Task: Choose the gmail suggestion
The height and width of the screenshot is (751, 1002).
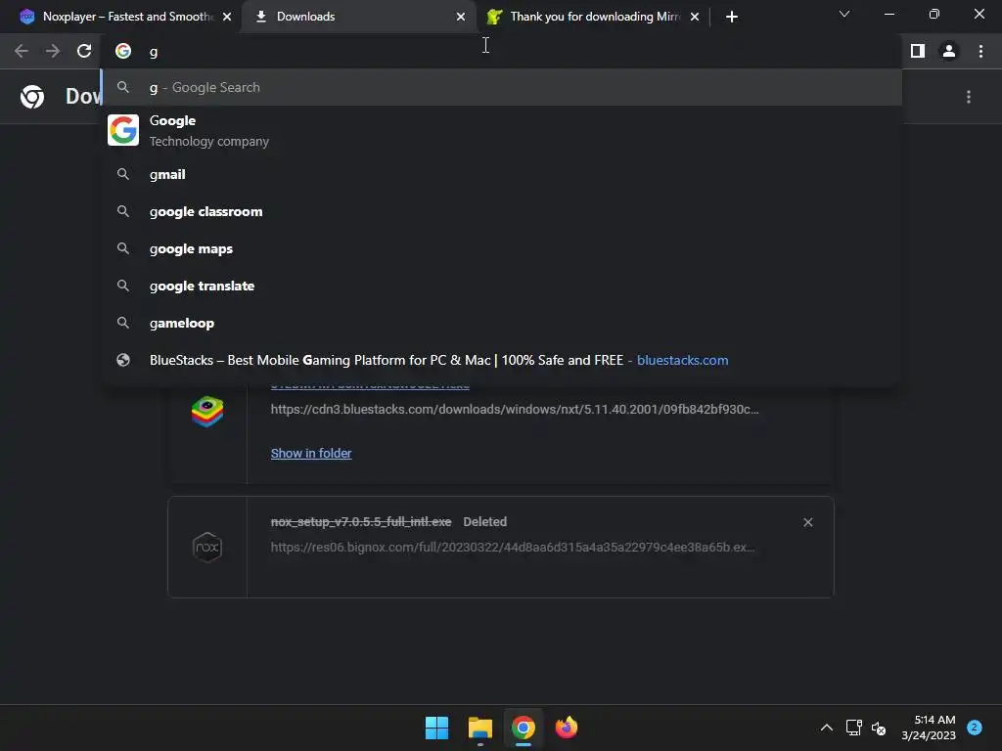Action: pos(502,174)
